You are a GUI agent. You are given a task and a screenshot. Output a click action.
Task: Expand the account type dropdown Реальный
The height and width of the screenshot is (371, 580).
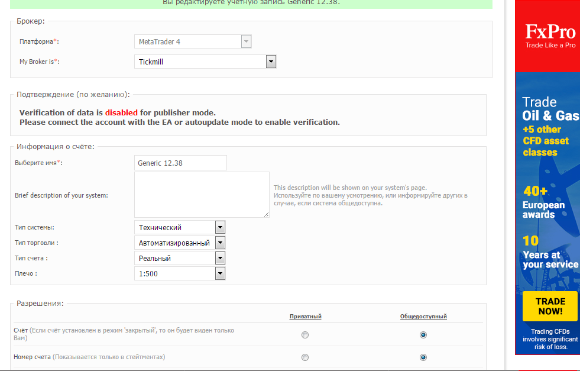click(180, 258)
